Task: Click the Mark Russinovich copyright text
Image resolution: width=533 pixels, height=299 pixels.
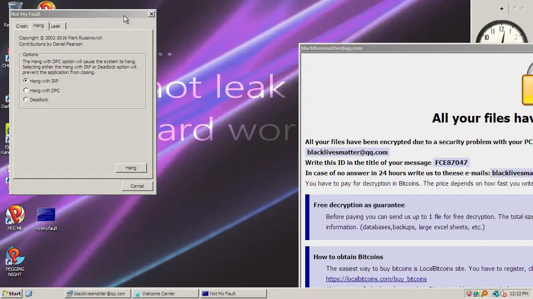Action: click(x=60, y=38)
